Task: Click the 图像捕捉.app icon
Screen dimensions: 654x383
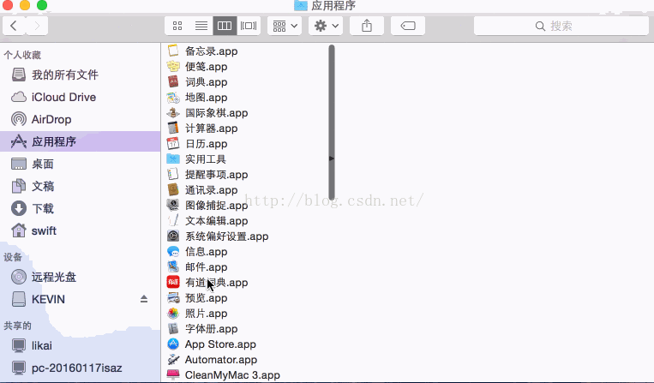Action: (173, 205)
